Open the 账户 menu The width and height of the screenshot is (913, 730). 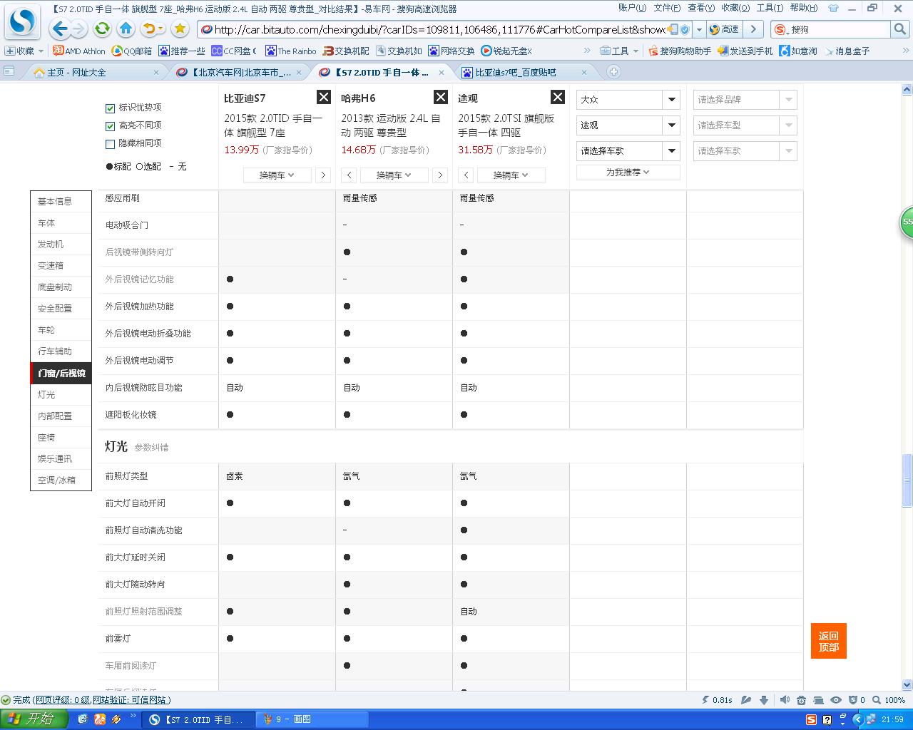tap(632, 8)
